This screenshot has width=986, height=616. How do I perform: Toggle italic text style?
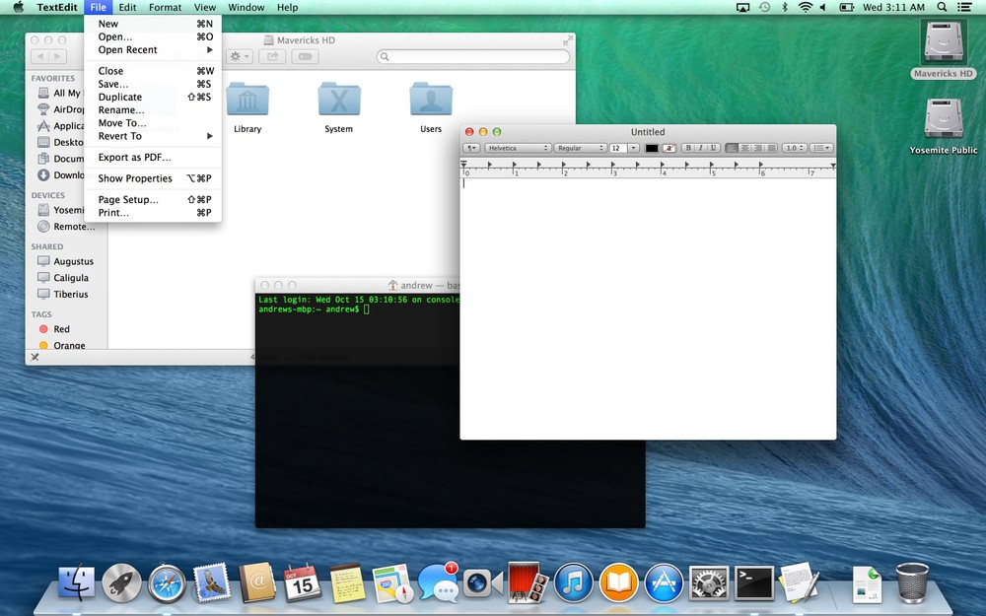point(699,148)
